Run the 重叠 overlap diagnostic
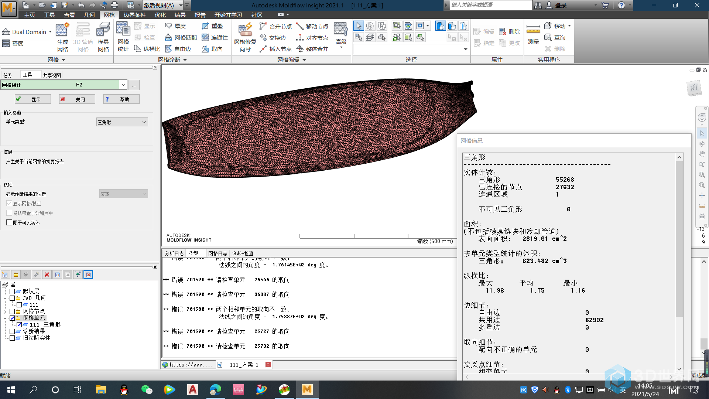Viewport: 709px width, 399px height. (x=212, y=26)
